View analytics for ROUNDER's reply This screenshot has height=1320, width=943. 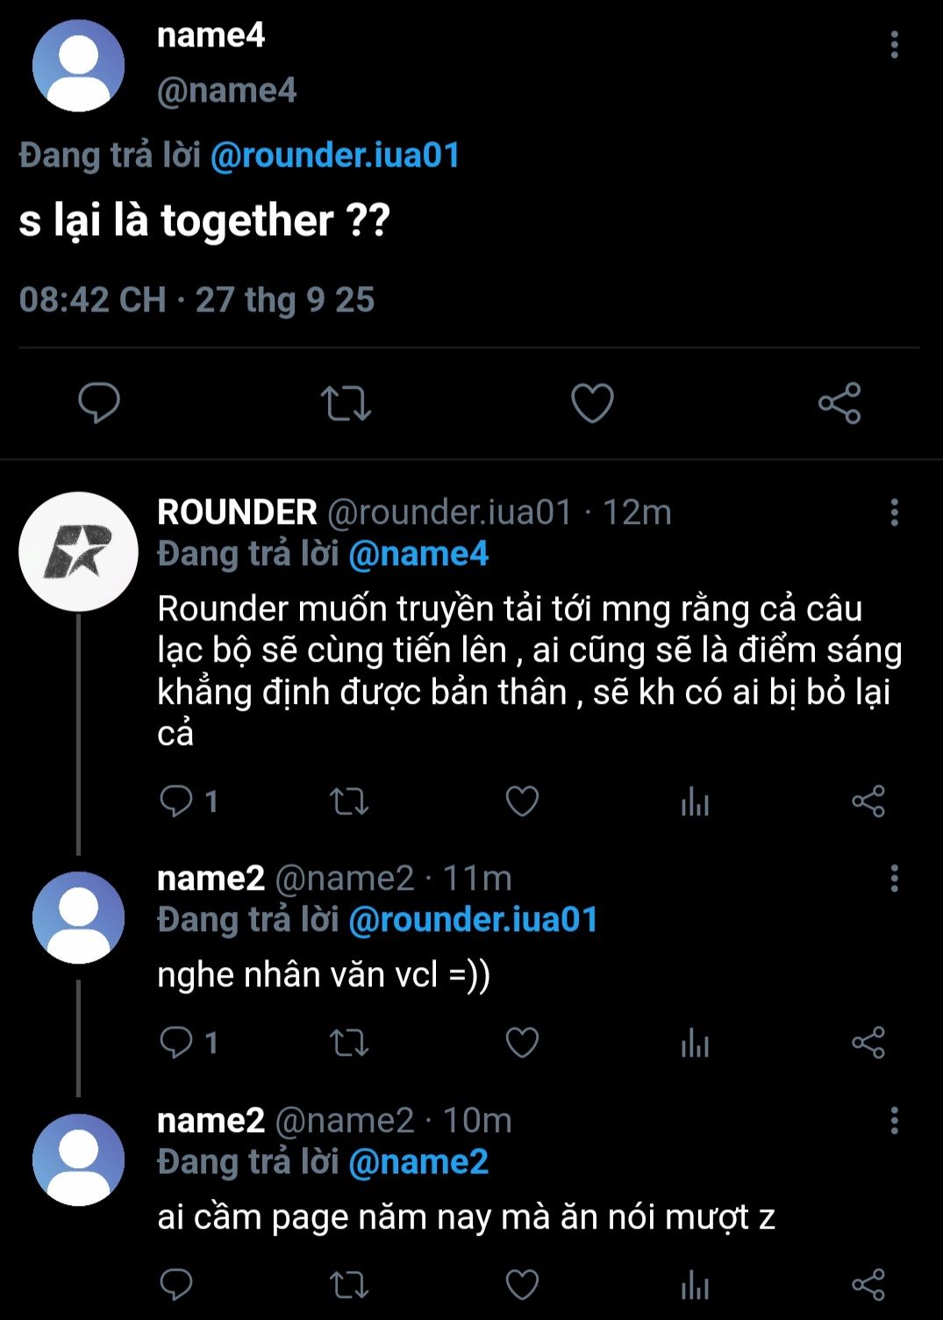695,801
